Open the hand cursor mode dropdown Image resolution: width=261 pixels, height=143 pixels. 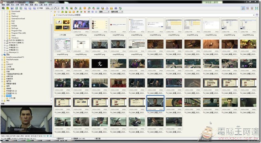coord(57,8)
